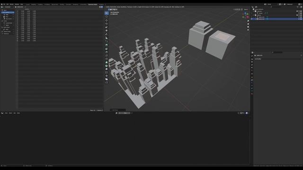Image resolution: width=303 pixels, height=170 pixels.
Task: Select the Edge Slide tool
Action: pos(107,72)
